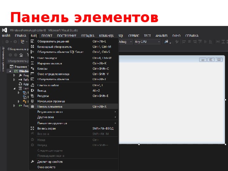Click the Список ошибок icon
Screen dimensions: 228x171
pyautogui.click(x=32, y=85)
